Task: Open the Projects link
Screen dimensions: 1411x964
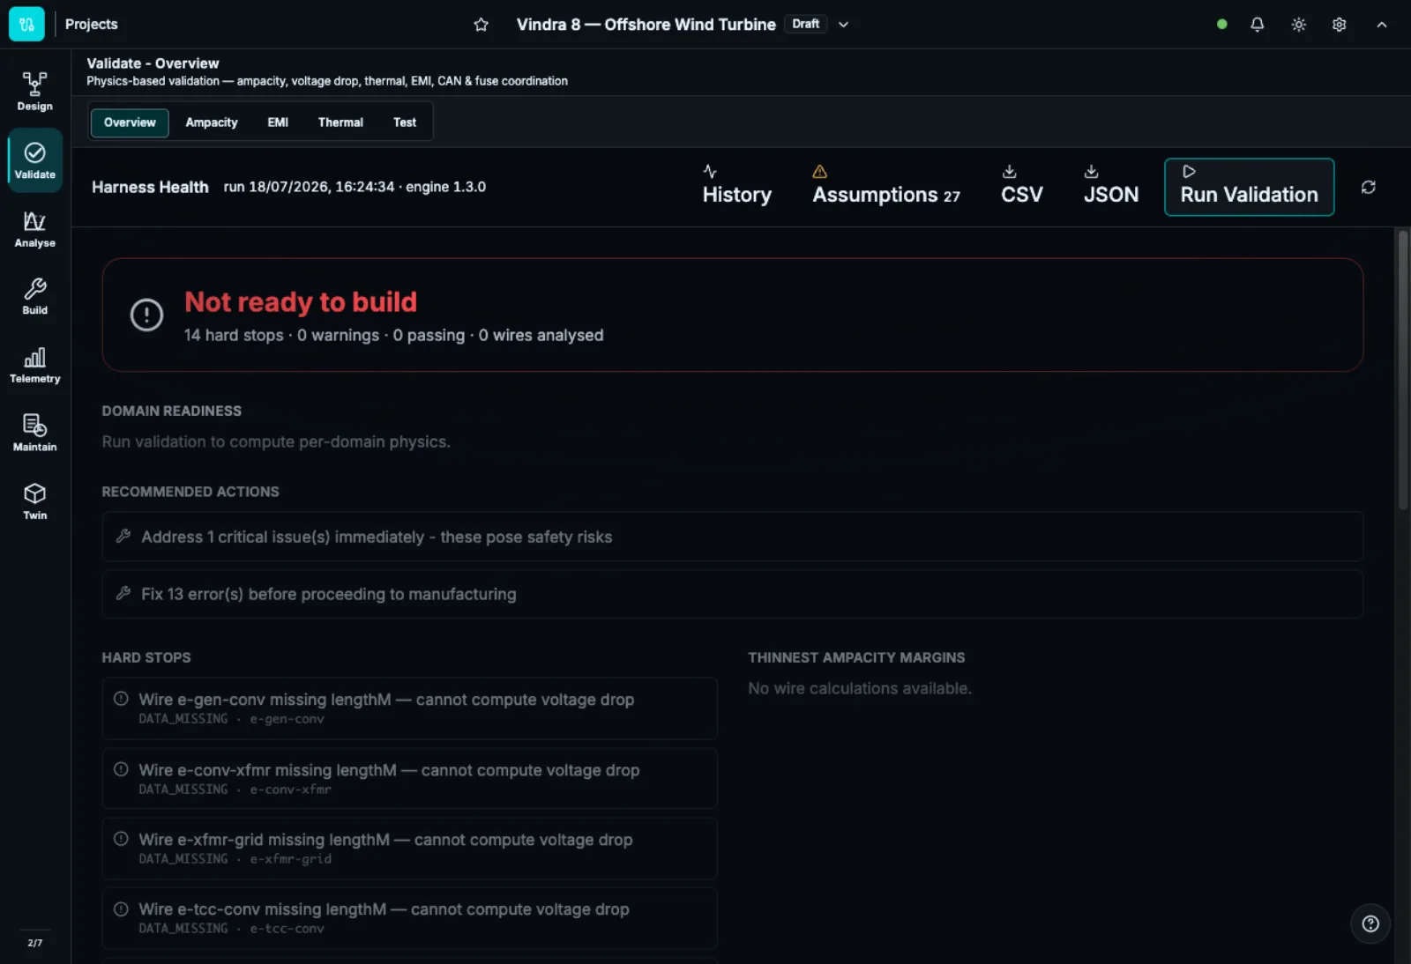Action: pos(91,24)
